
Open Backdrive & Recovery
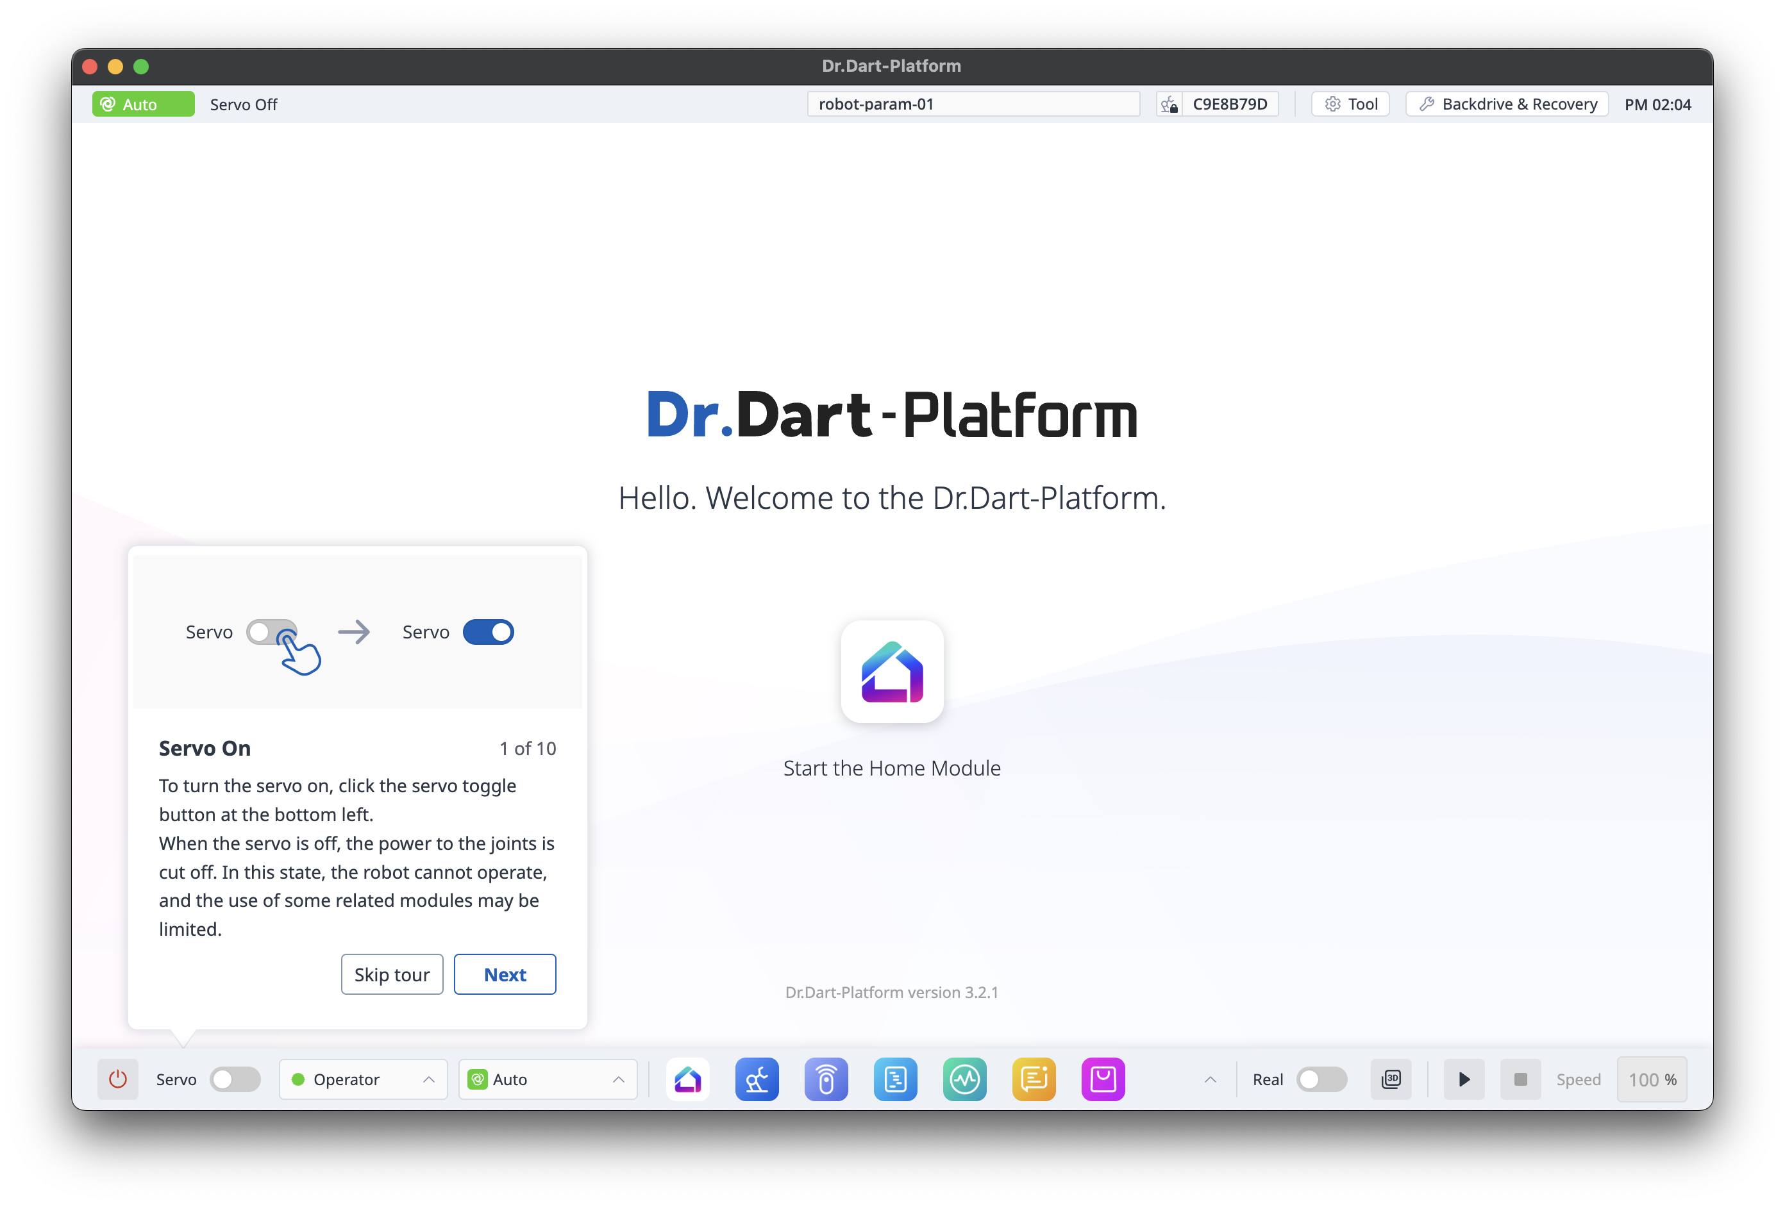tap(1507, 104)
